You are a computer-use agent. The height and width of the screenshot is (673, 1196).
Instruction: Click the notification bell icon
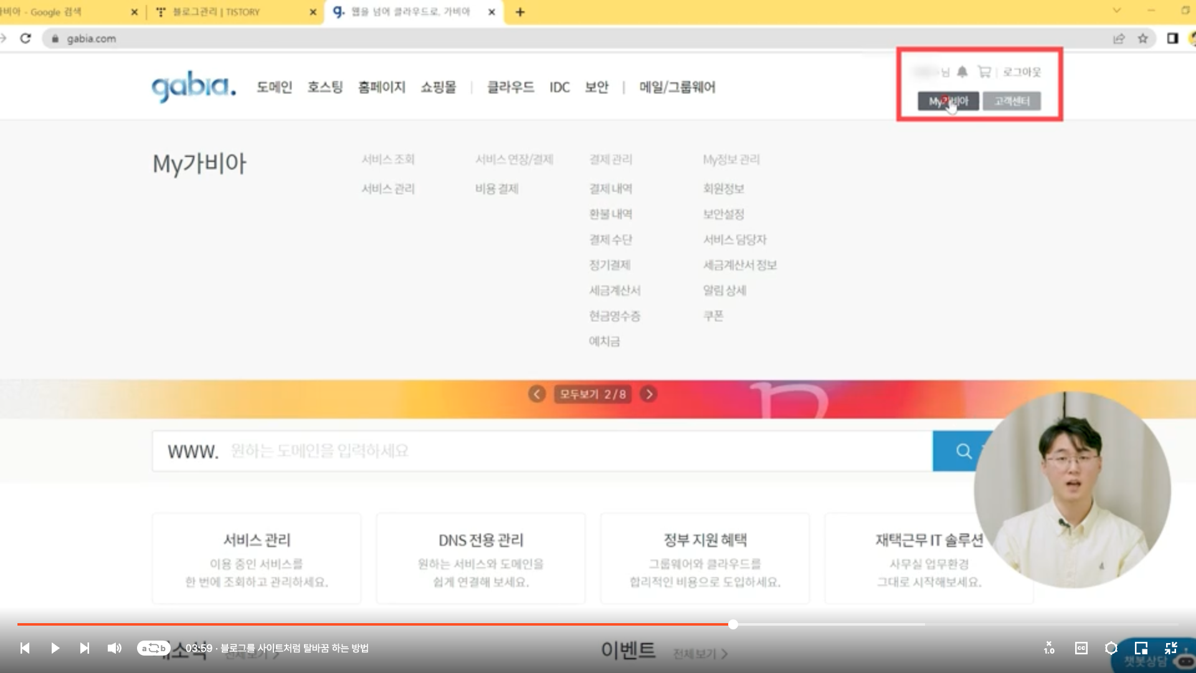tap(962, 72)
